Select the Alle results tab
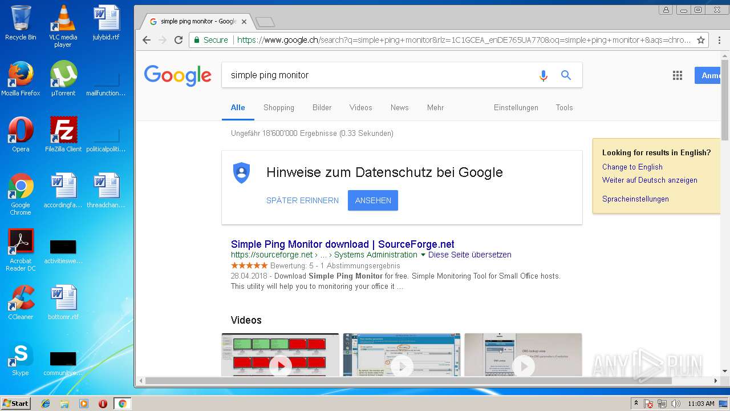 pyautogui.click(x=238, y=107)
